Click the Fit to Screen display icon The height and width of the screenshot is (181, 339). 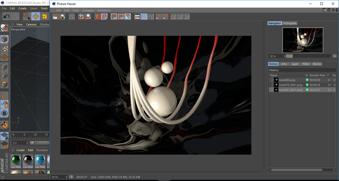[x=114, y=17]
